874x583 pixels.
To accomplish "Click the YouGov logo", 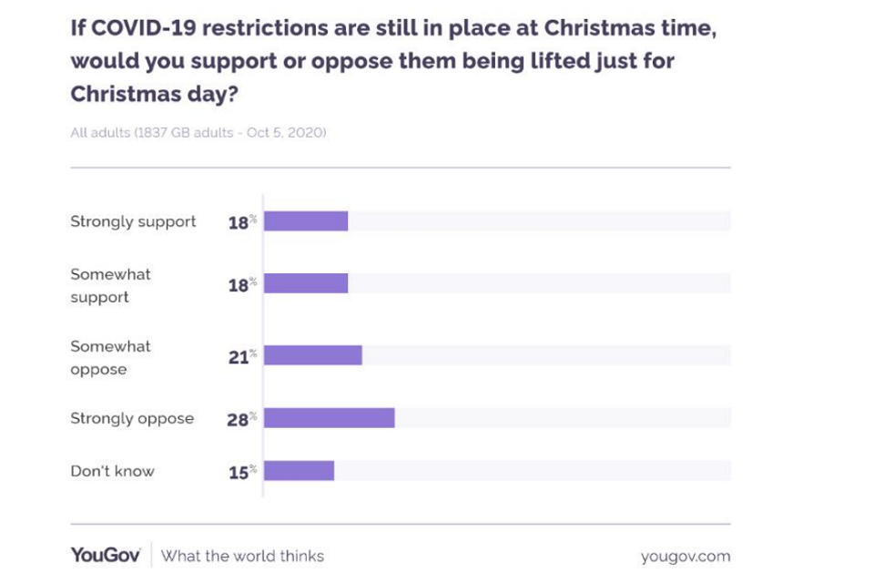I will [105, 556].
